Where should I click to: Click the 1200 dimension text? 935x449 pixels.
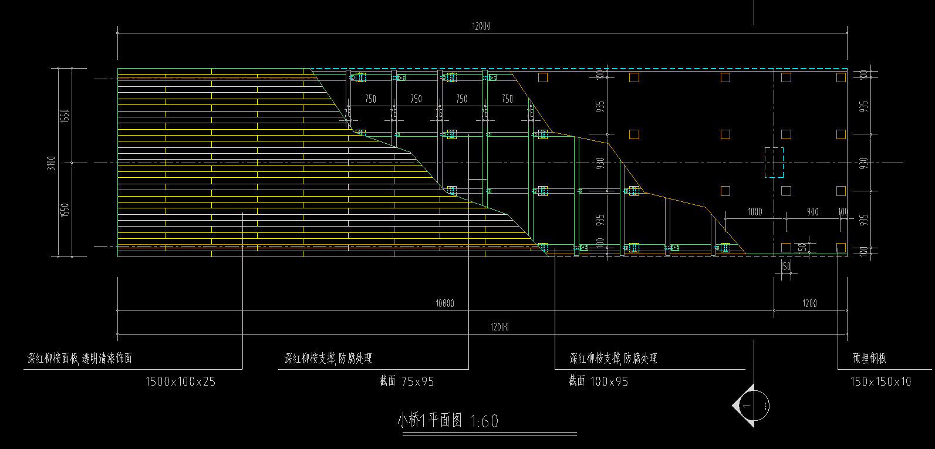[x=809, y=303]
